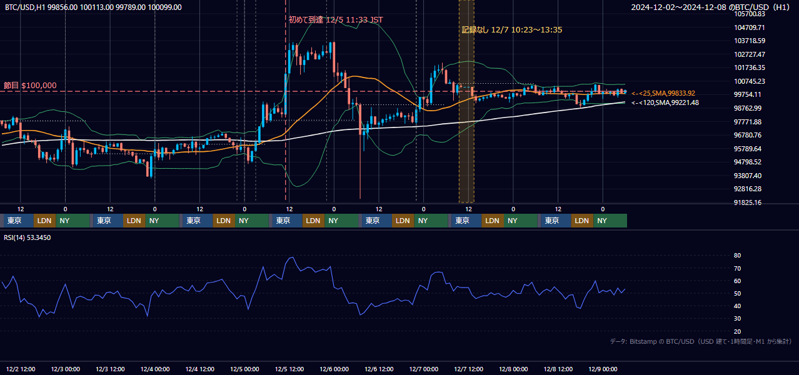Click the BTC/USD,H1 OHLC header text
The height and width of the screenshot is (375, 799).
[x=93, y=7]
